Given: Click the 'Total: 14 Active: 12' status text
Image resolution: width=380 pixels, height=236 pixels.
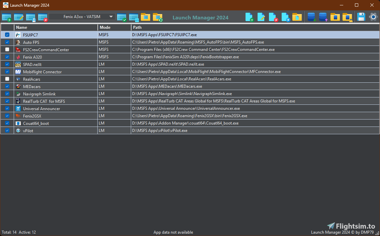Looking at the screenshot, I should [19, 232].
